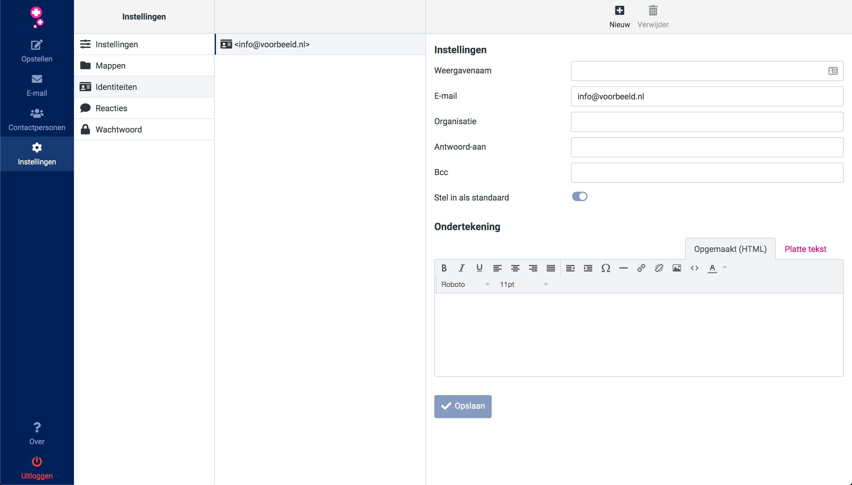Switch to the Platte tekst tab

(x=805, y=249)
